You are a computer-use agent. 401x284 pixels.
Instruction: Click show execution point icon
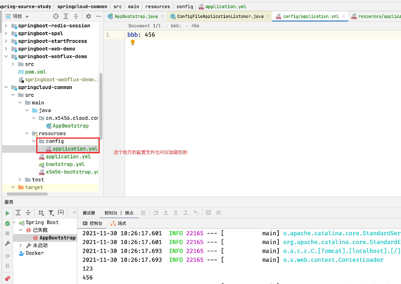point(156,213)
